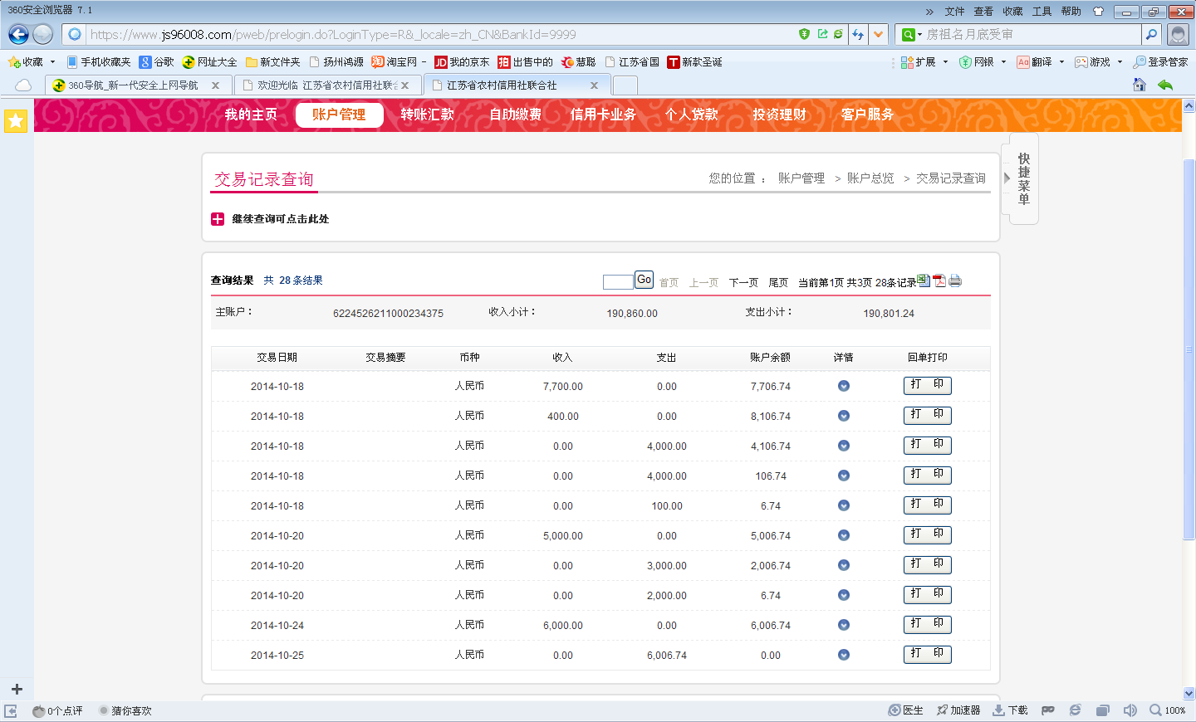The image size is (1196, 722).
Task: Expand the 继续查询可点击此处 plus section
Action: click(x=218, y=219)
